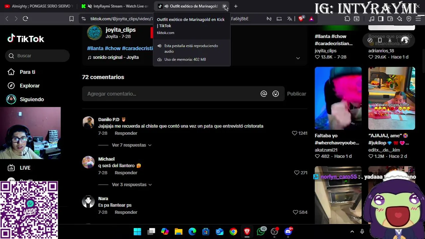Click the search magnifier icon
425x239 pixels.
tap(11, 56)
